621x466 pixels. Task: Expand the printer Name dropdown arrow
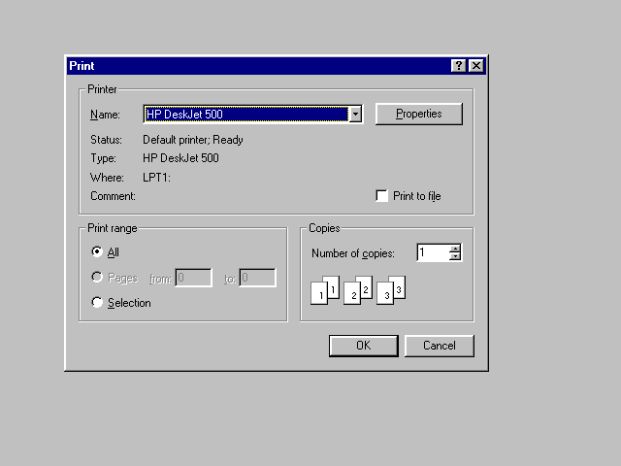pos(356,115)
